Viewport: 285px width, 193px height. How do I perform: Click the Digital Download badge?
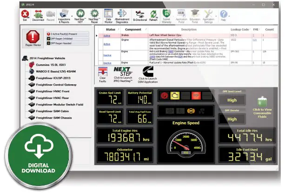(38, 156)
